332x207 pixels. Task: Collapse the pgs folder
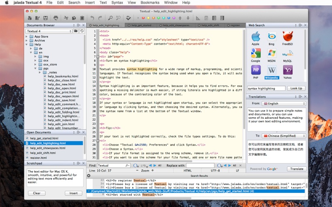pos(35,68)
